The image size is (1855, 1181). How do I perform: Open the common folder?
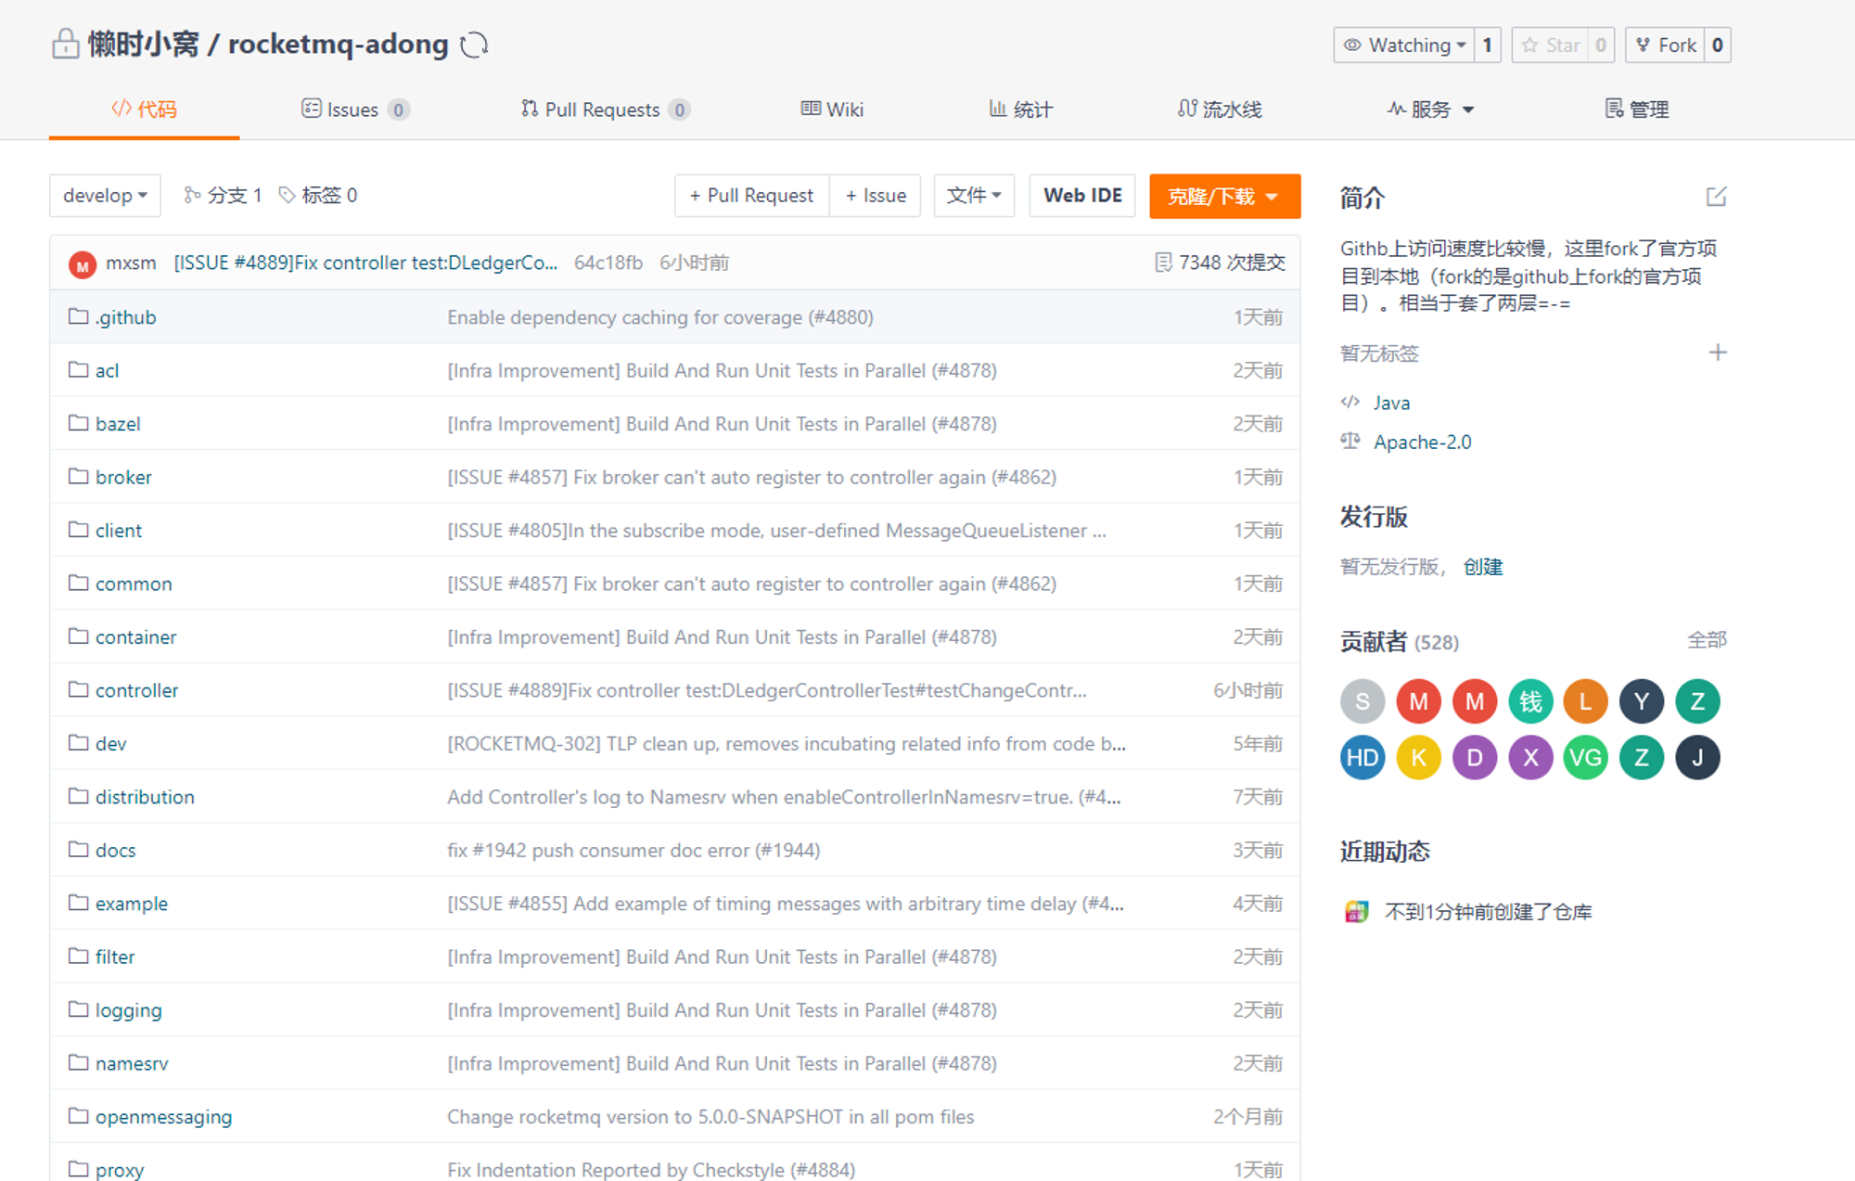(134, 584)
